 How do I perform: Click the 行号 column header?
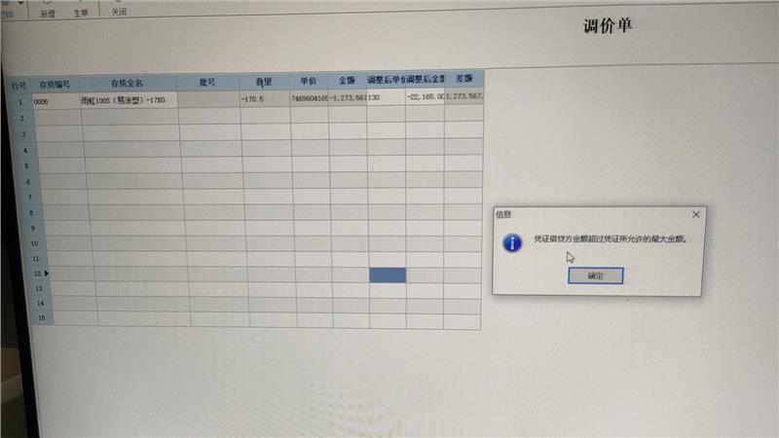[19, 86]
